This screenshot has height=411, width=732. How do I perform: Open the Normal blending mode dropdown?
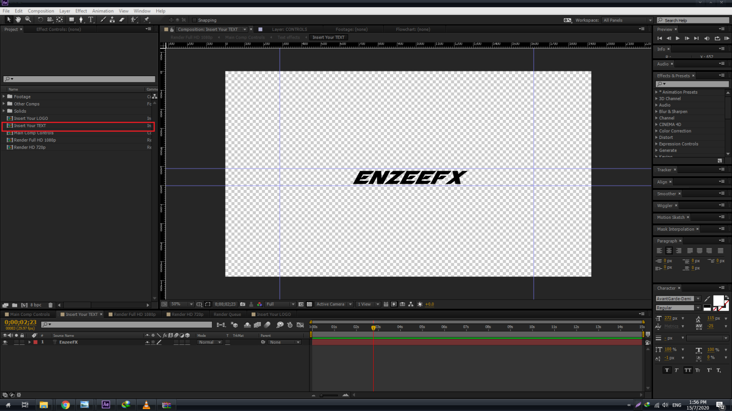click(210, 342)
